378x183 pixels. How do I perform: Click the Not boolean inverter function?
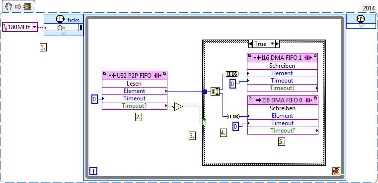(178, 106)
